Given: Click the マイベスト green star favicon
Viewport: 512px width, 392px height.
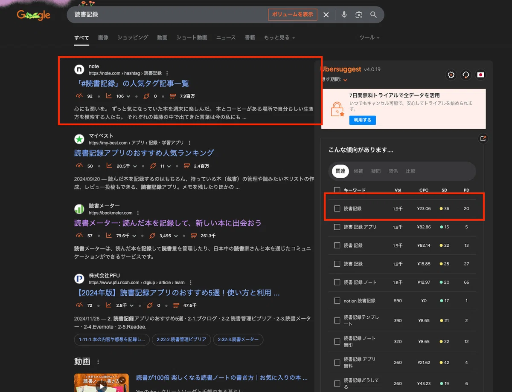Looking at the screenshot, I should pos(79,139).
